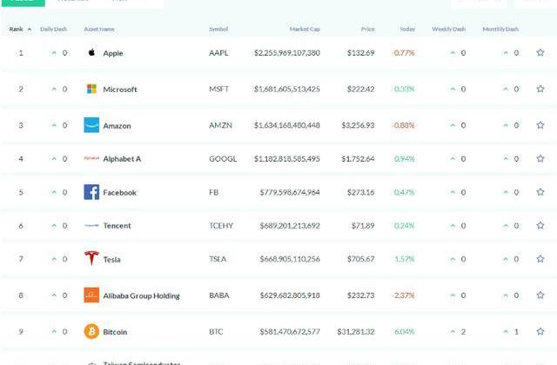557x365 pixels.
Task: Click the Tesla logo icon
Action: click(x=91, y=258)
